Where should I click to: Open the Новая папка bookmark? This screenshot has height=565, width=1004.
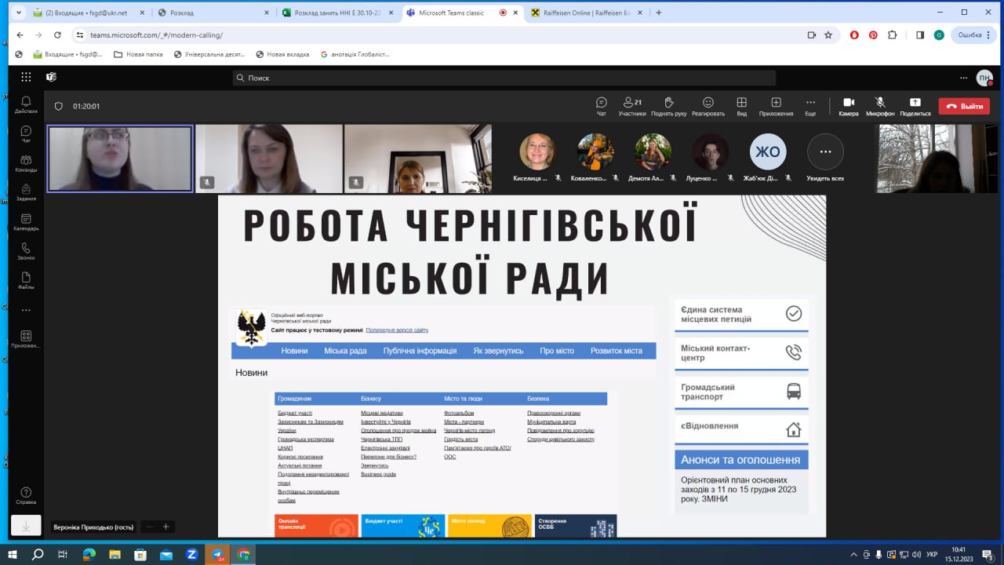pos(138,54)
